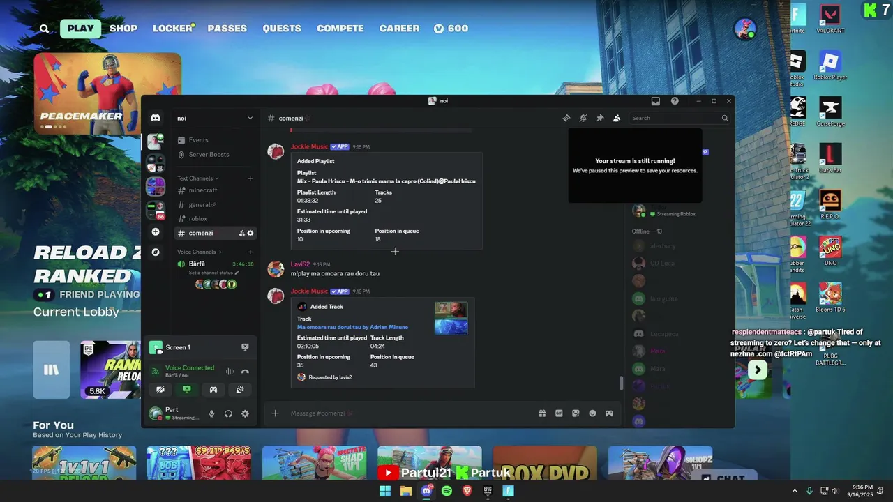Image resolution: width=893 pixels, height=502 pixels.
Task: Open the minecraft text channel
Action: coord(216,190)
